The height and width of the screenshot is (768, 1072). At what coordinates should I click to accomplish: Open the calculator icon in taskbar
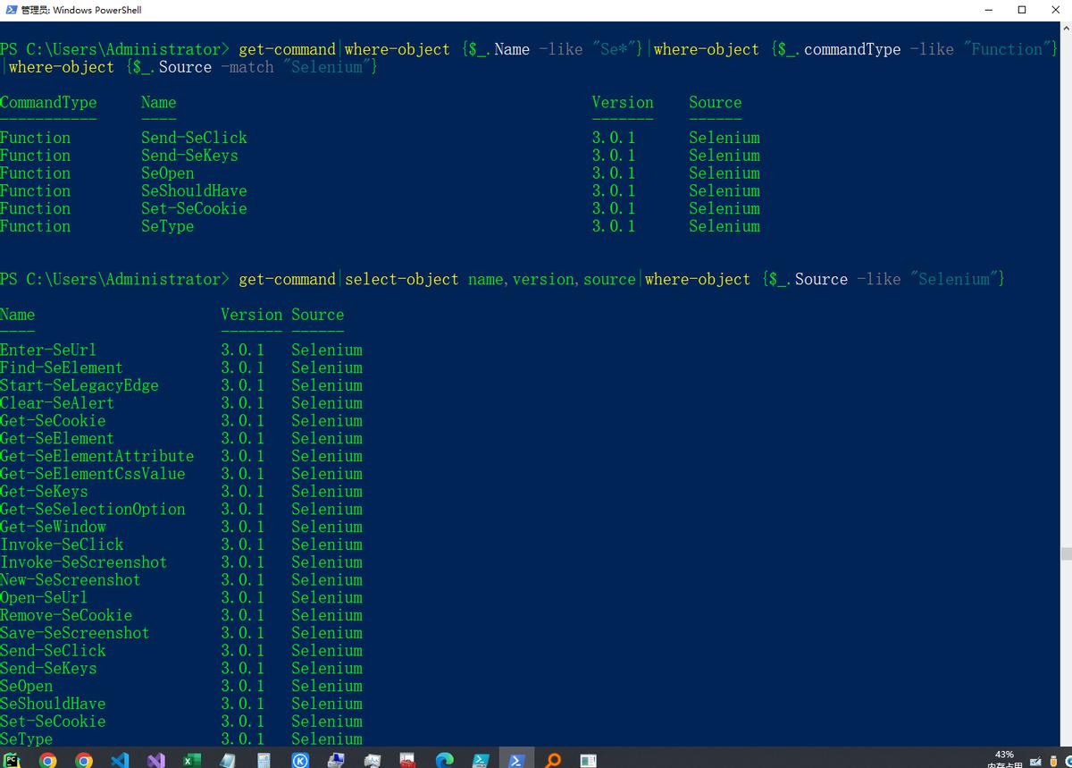264,760
